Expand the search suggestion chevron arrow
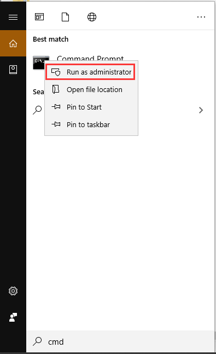 201,110
